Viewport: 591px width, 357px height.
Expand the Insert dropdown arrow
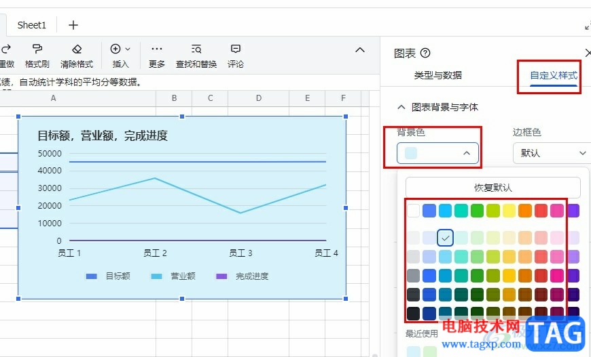coord(128,49)
